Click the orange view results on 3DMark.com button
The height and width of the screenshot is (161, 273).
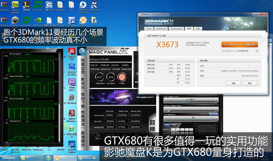coord(240,44)
